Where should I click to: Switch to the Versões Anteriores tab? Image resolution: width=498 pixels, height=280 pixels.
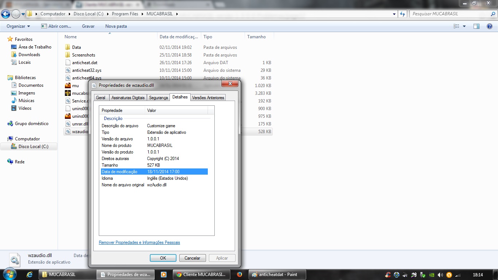click(x=208, y=98)
